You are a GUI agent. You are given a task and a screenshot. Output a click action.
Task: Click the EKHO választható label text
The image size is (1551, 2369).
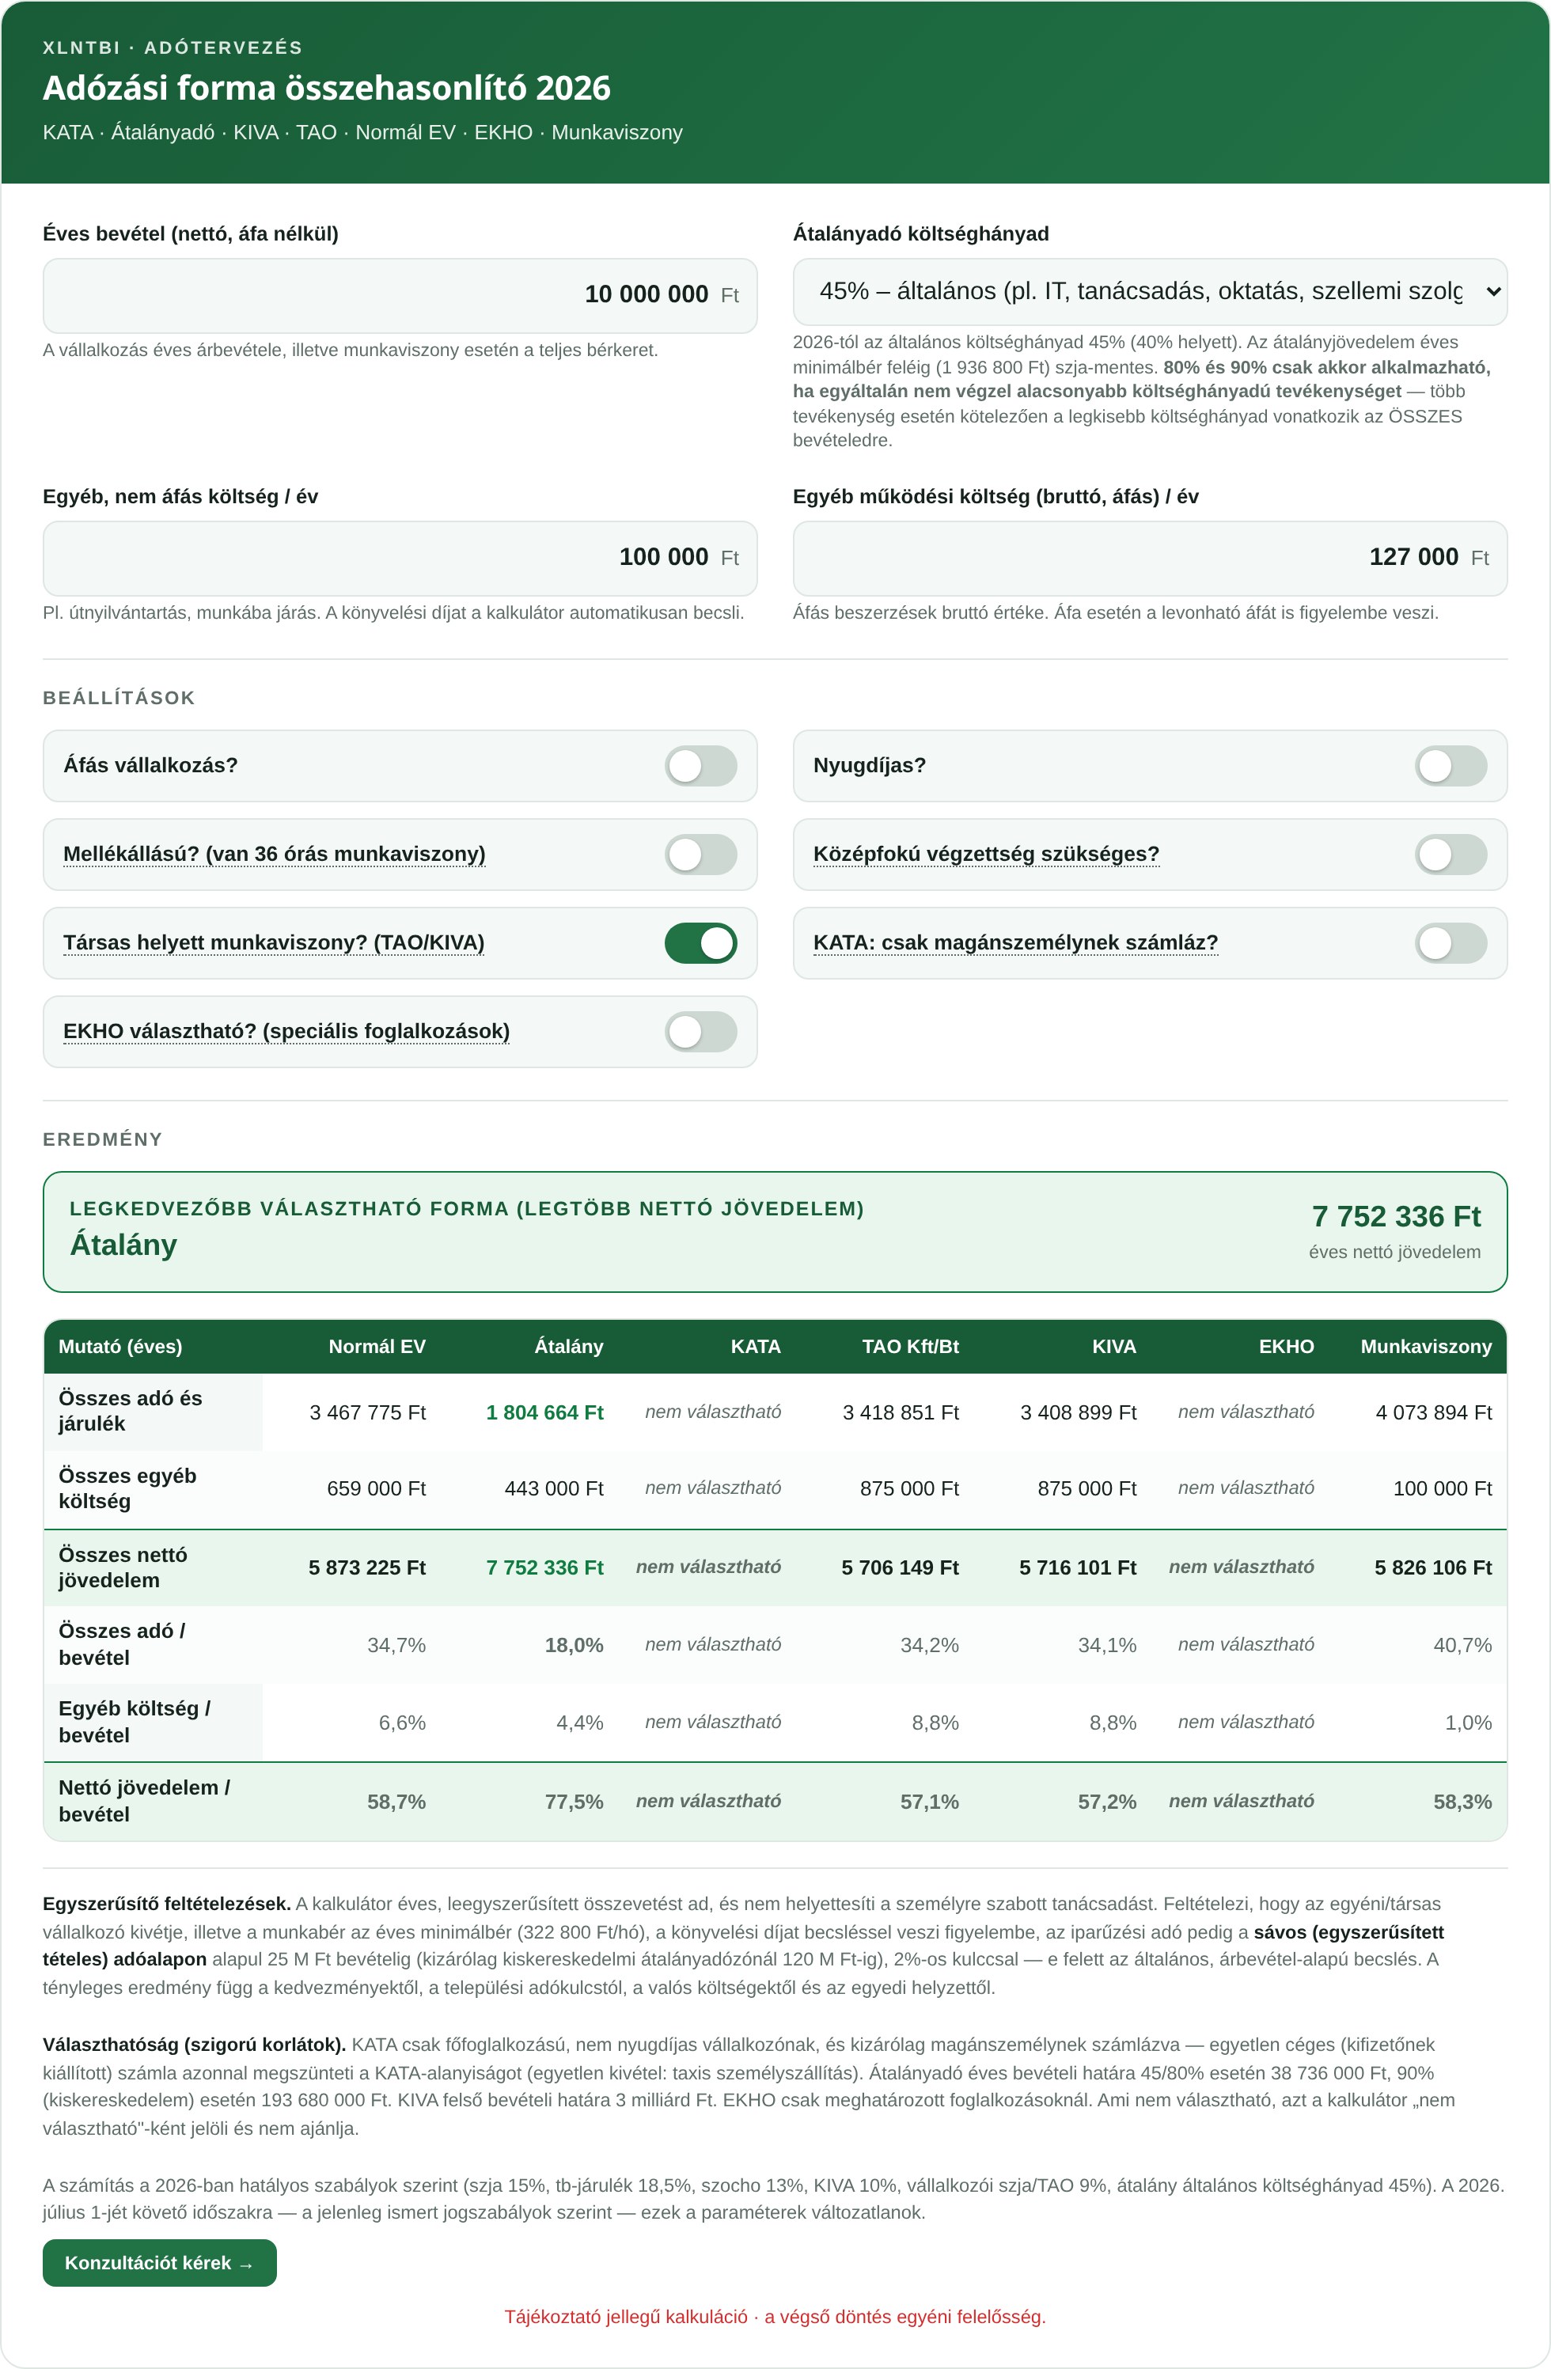click(286, 1031)
